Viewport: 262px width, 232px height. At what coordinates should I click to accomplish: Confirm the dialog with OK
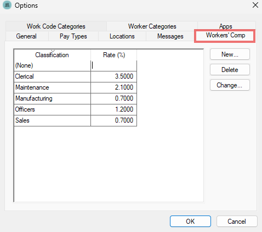(x=190, y=222)
